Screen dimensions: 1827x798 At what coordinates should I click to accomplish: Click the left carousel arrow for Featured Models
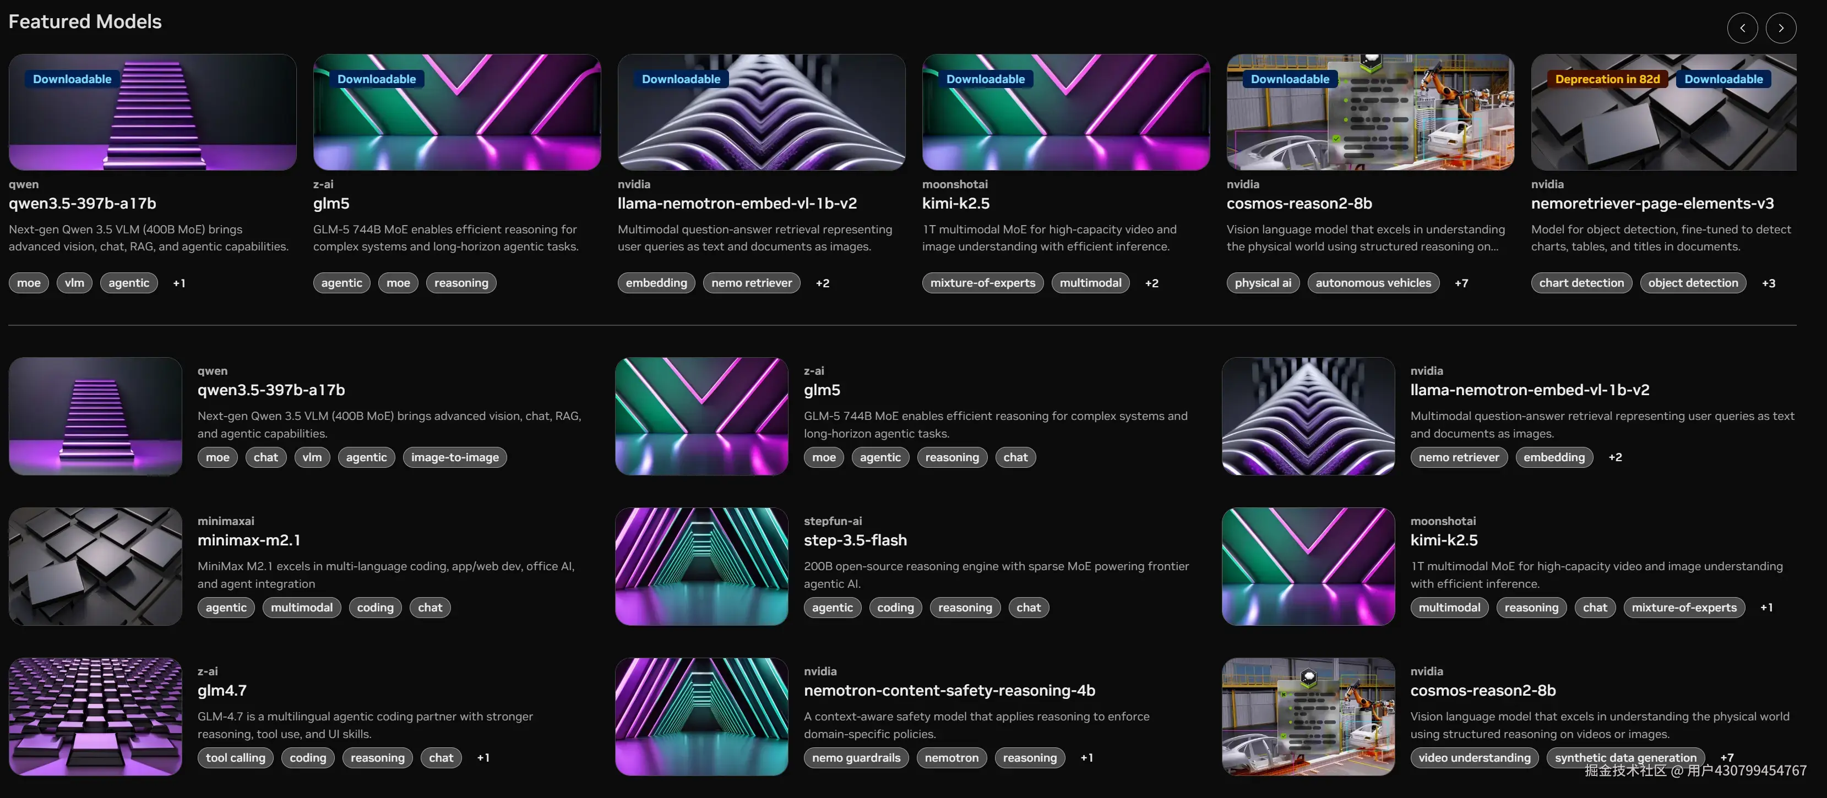click(x=1742, y=28)
